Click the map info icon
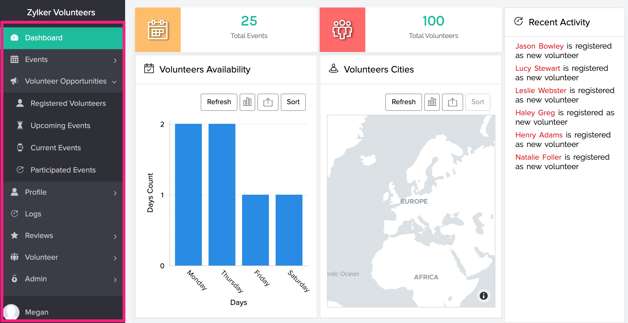Screen dimensions: 628x323 click(x=483, y=296)
